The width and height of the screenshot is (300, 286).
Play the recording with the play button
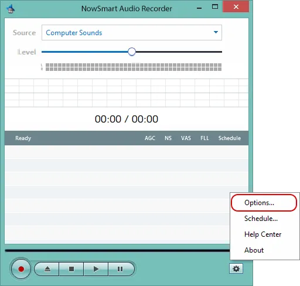point(96,269)
